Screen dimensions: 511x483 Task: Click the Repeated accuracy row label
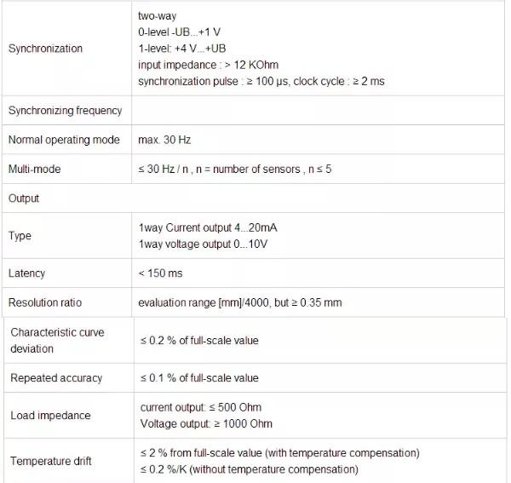point(56,377)
